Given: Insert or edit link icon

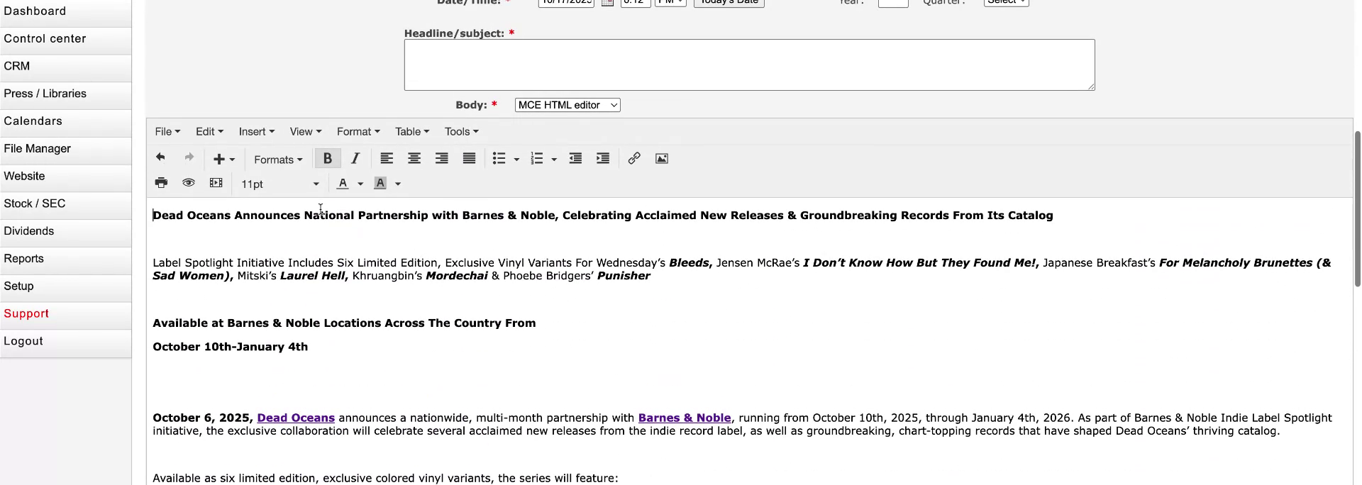Looking at the screenshot, I should (634, 158).
